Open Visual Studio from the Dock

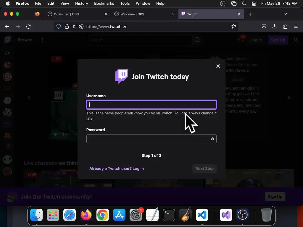tap(226, 215)
